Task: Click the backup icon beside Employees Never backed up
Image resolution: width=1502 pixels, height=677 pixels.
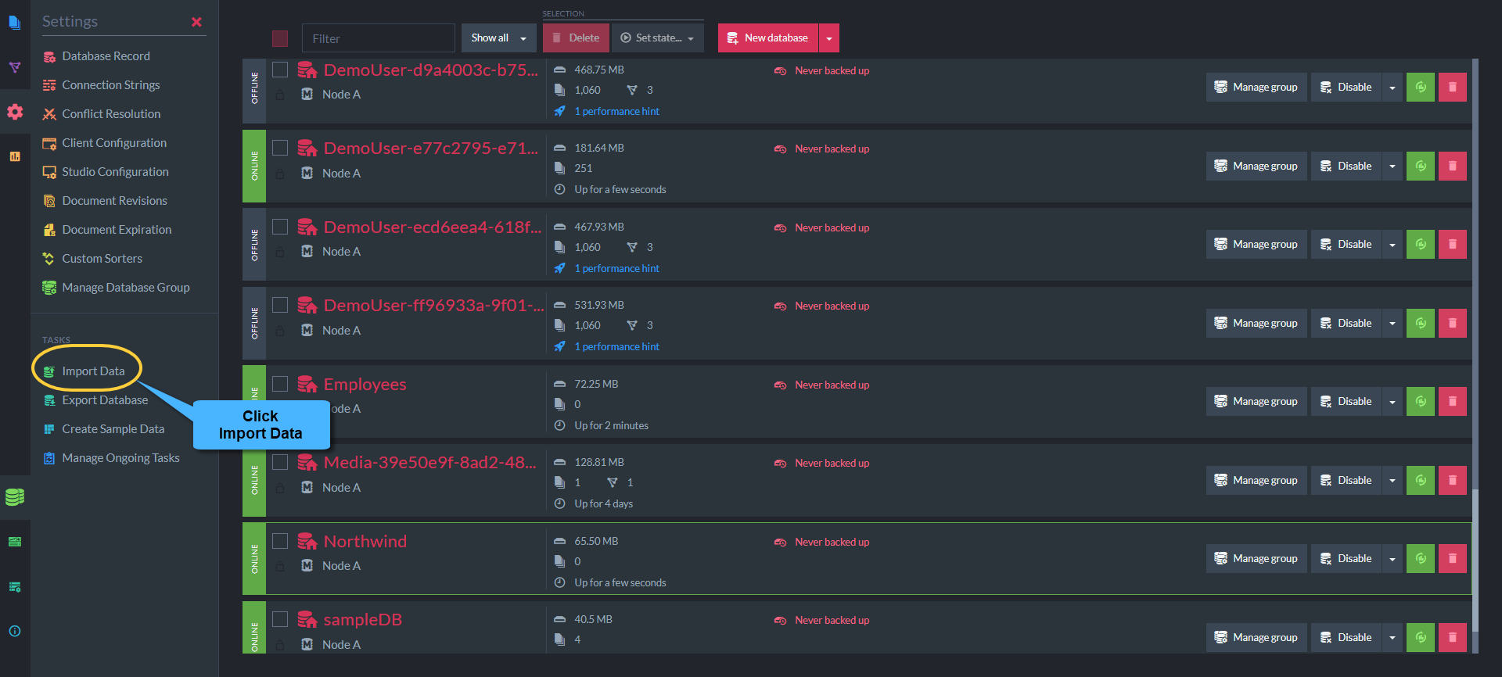Action: (780, 385)
